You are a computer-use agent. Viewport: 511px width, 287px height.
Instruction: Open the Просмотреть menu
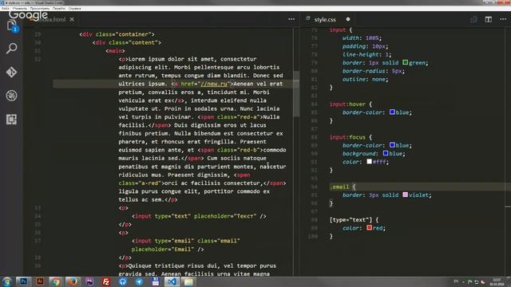(x=40, y=9)
